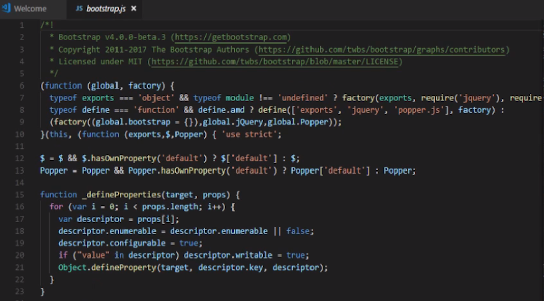Click 'props[i]' on line 17
The width and height of the screenshot is (544, 301).
[156, 219]
